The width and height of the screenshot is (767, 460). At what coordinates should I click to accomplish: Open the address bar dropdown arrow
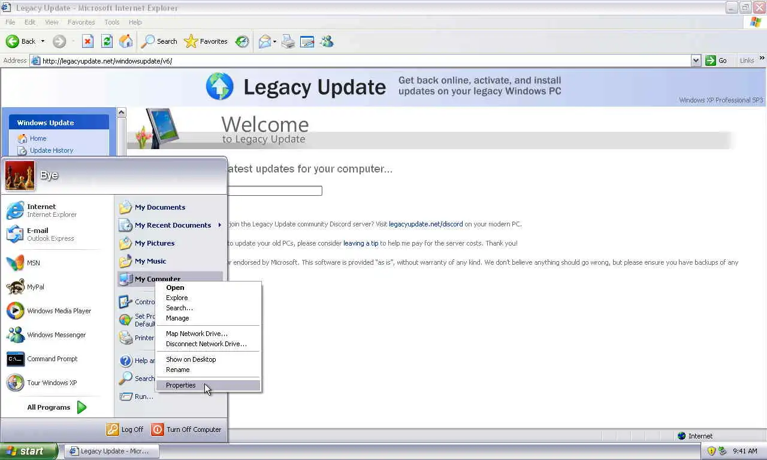(x=696, y=60)
